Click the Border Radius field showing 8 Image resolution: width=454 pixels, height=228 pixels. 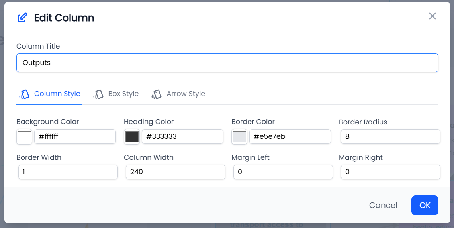pyautogui.click(x=391, y=136)
